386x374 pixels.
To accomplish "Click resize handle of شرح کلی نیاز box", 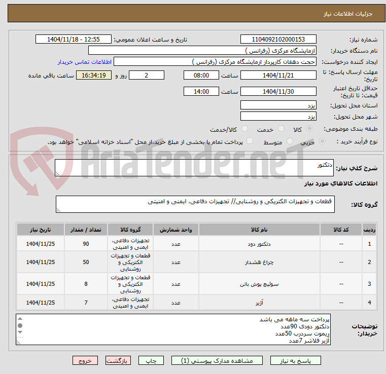I will tap(58, 174).
